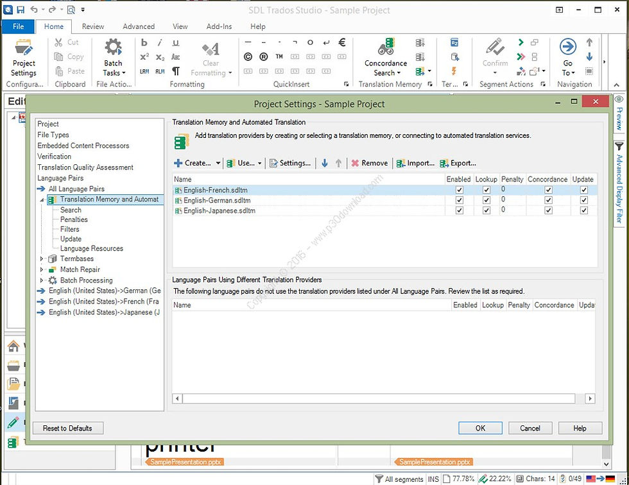Switch to the Review ribbon tab
Image resolution: width=629 pixels, height=485 pixels.
click(93, 26)
